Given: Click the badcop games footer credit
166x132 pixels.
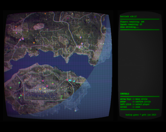Looking at the screenshot, I should coord(141,115).
